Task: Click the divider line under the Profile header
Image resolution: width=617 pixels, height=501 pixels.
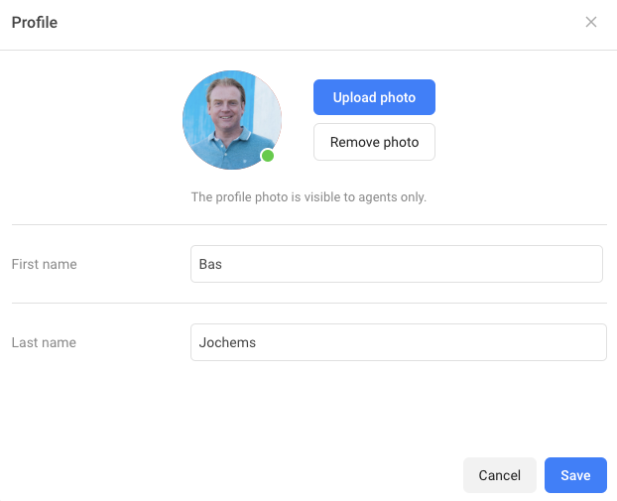Action: (x=308, y=50)
